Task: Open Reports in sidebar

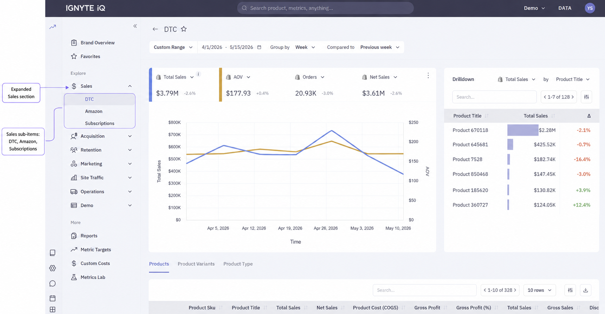Action: [84, 236]
